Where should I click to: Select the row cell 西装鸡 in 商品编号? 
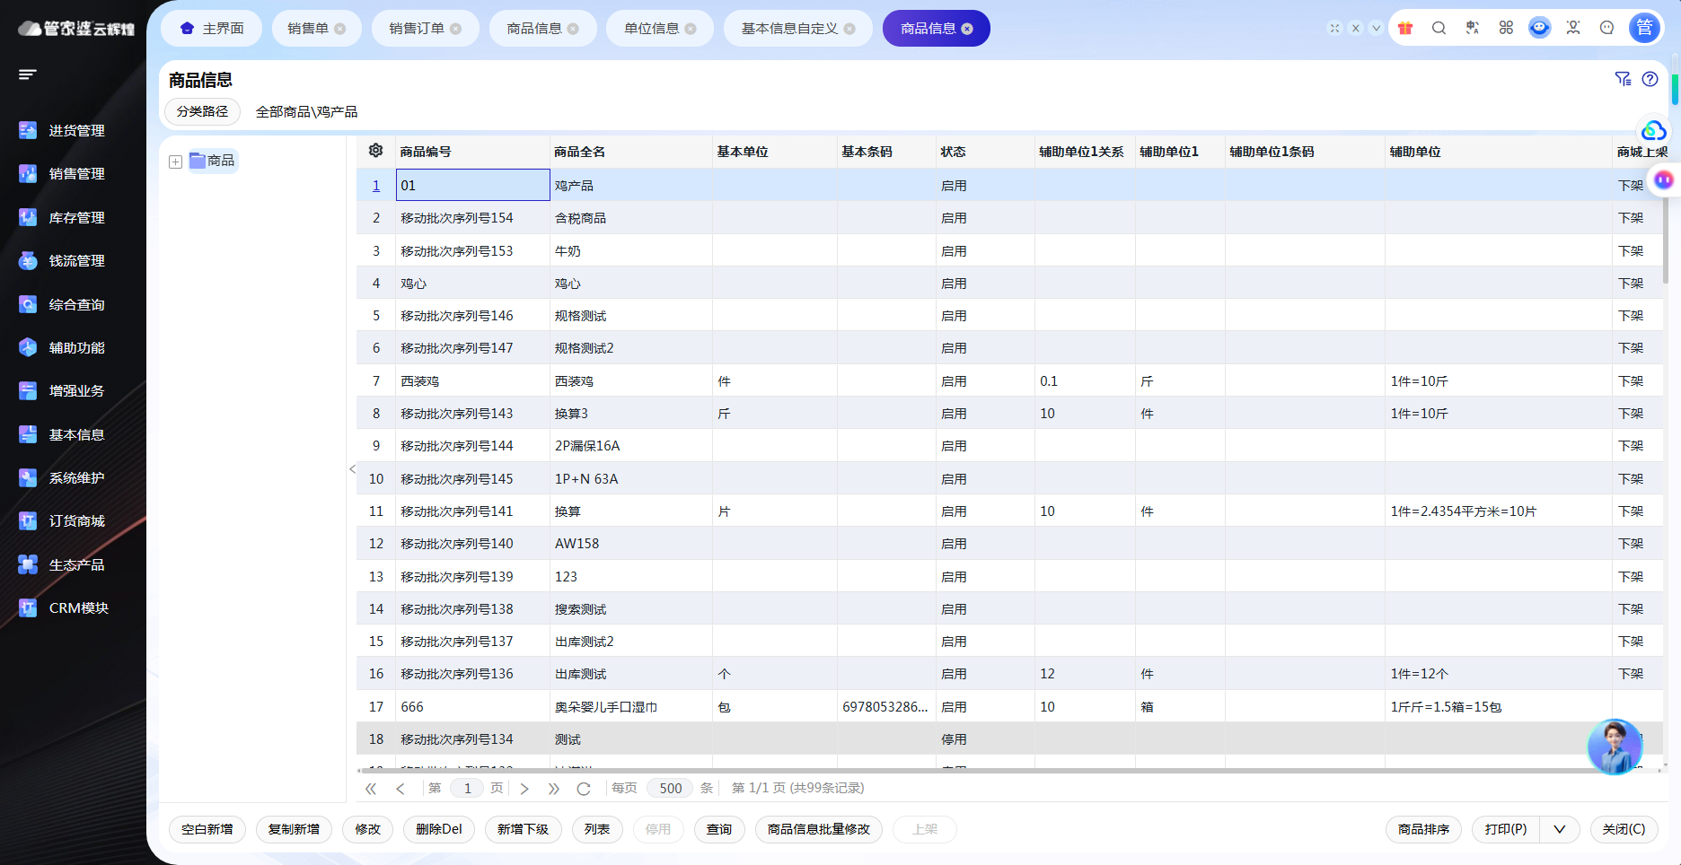click(472, 380)
